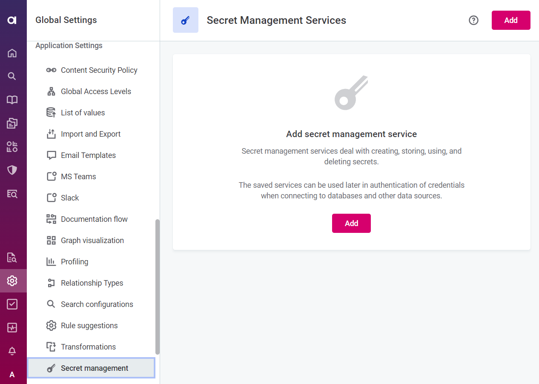Select Content Security Policy settings
This screenshot has width=539, height=384.
click(x=99, y=70)
